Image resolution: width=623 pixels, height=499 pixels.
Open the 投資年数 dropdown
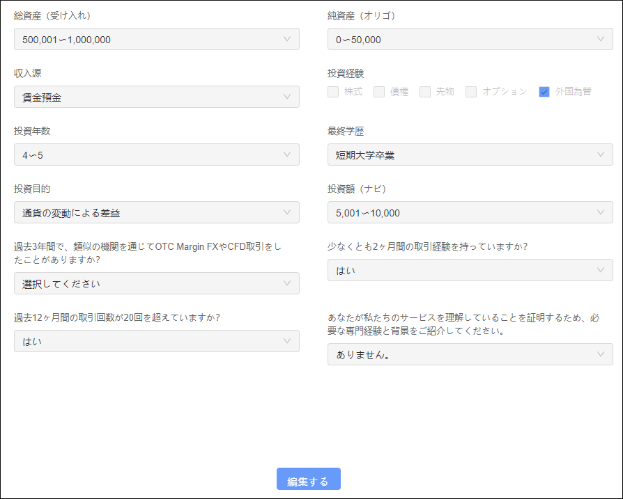click(156, 155)
